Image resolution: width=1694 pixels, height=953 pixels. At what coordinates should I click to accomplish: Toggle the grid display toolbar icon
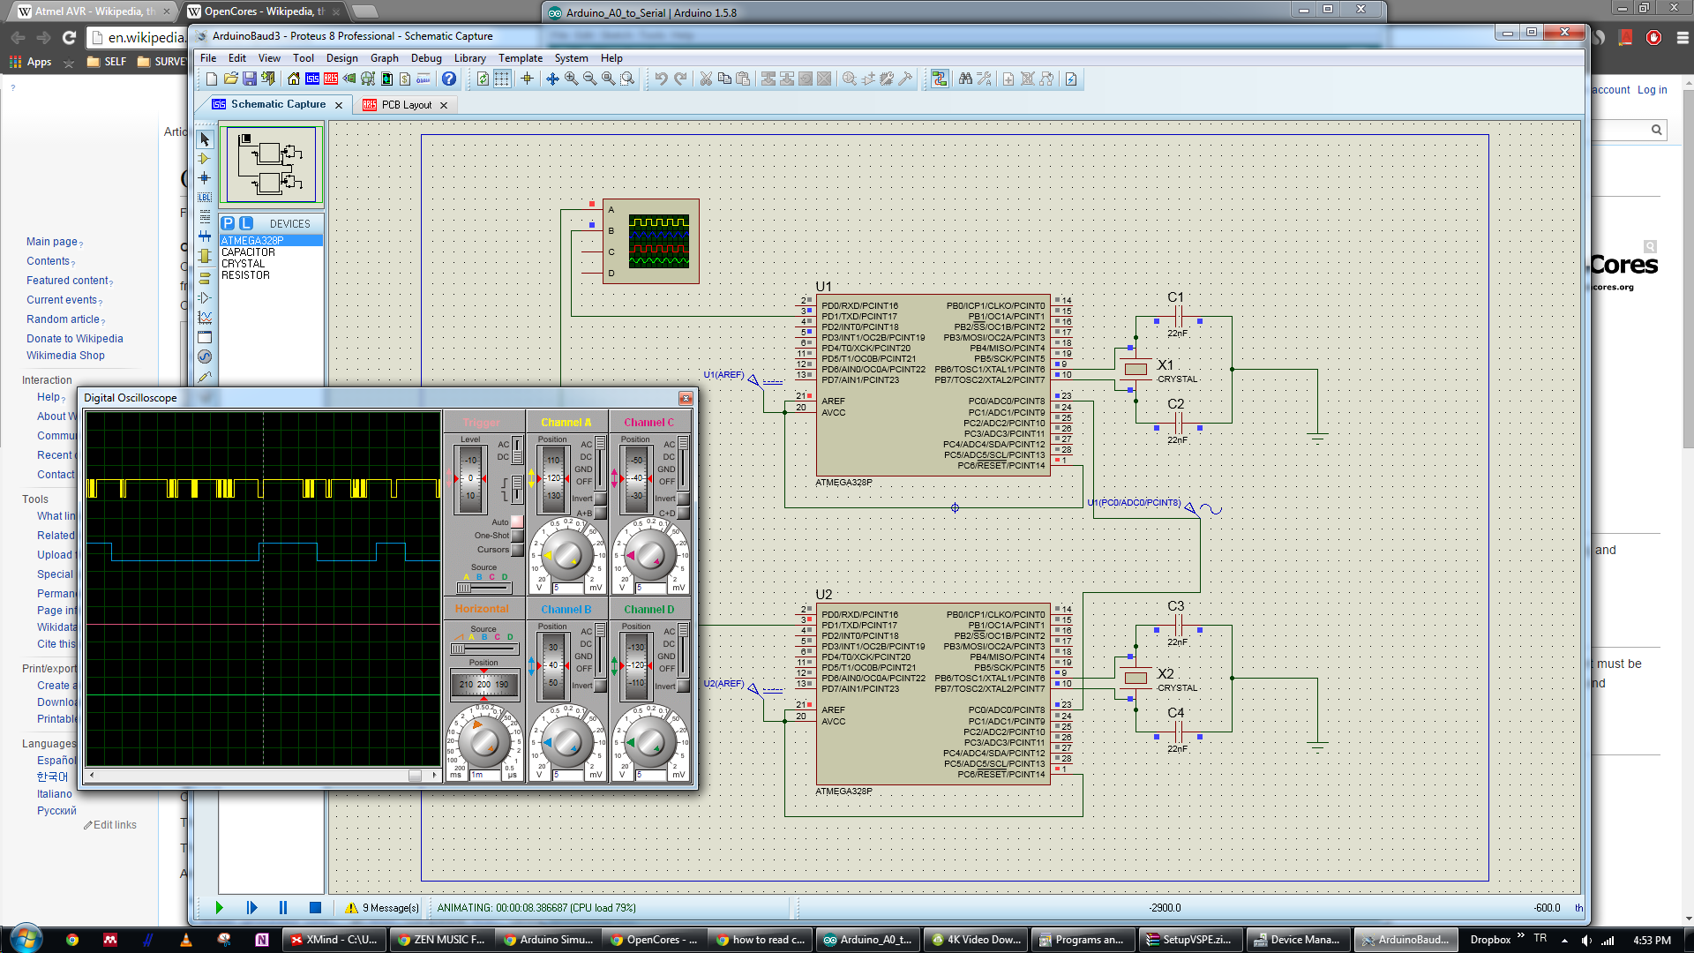coord(501,79)
